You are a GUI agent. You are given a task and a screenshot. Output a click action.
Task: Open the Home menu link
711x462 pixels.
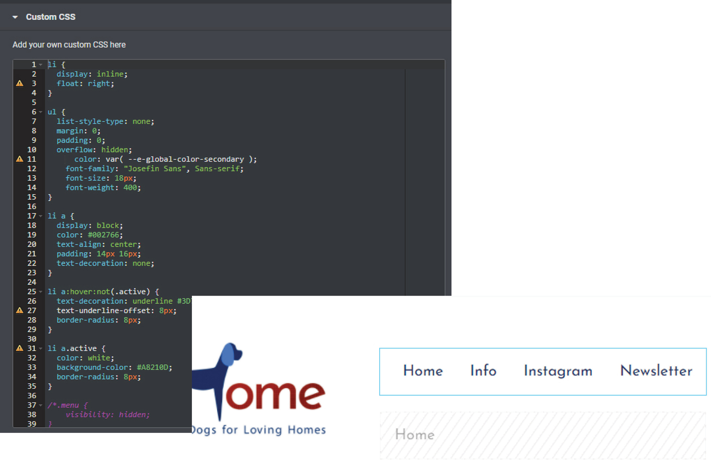click(x=423, y=371)
